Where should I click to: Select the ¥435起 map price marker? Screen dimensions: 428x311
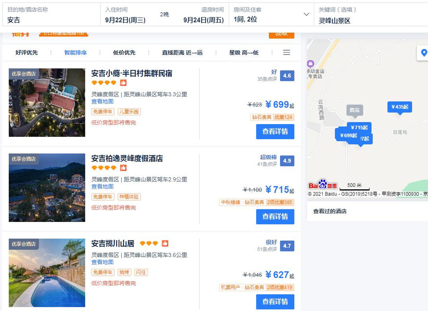click(400, 107)
